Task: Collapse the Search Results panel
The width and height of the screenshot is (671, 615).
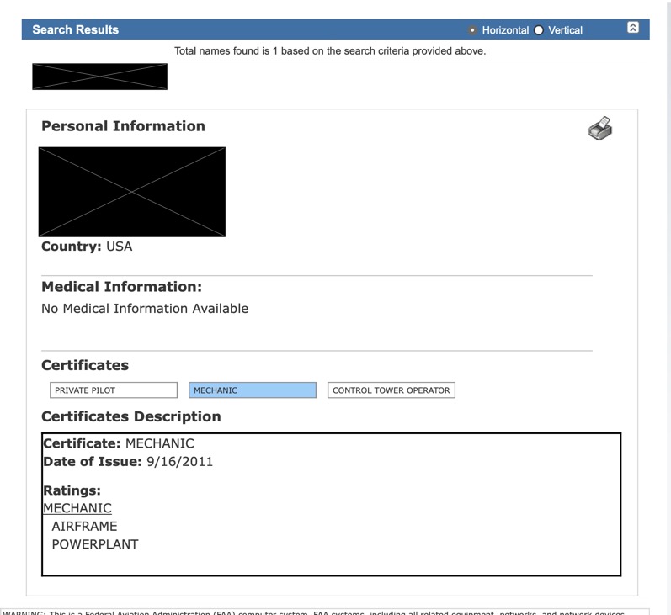Action: point(633,28)
